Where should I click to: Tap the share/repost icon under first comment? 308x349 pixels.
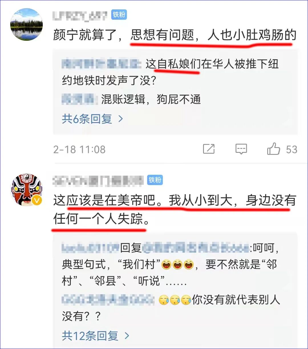pos(209,149)
